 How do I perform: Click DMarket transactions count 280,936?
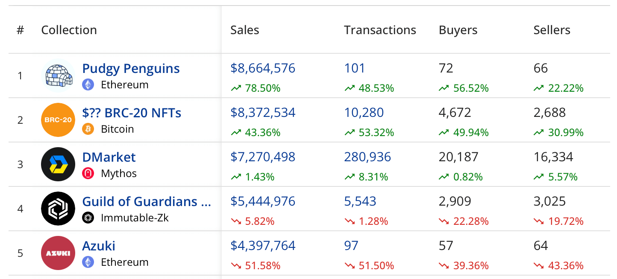tap(367, 157)
